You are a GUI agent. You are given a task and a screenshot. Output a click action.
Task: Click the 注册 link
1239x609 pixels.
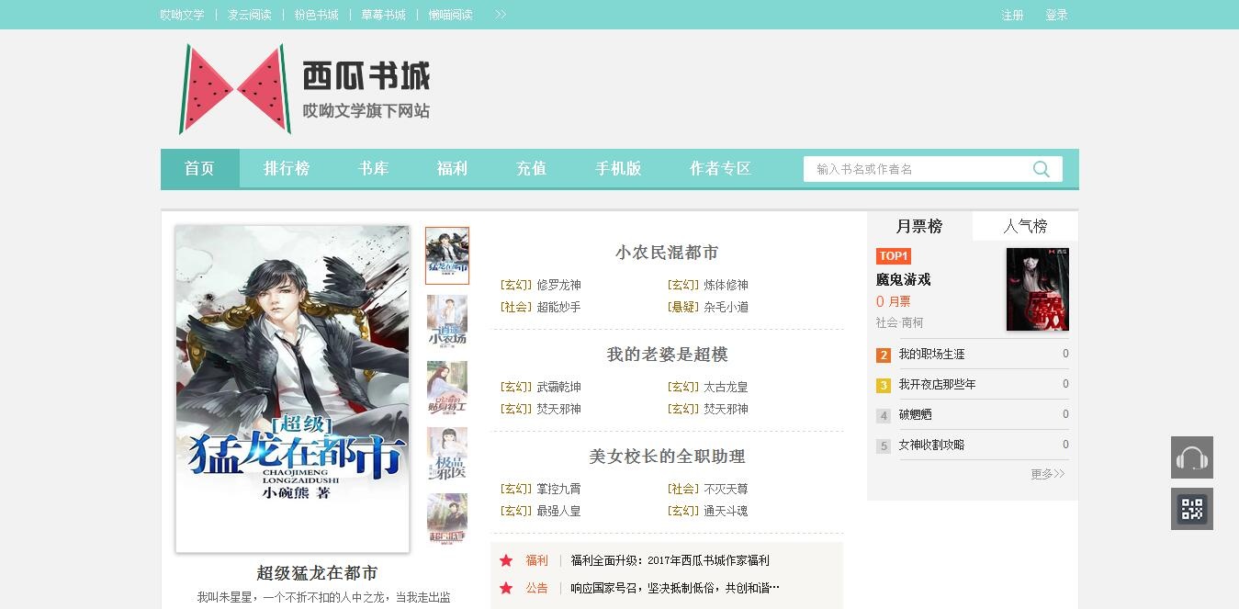tap(1013, 15)
